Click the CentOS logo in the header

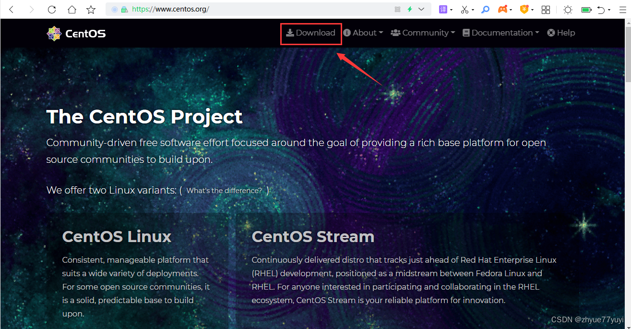76,33
